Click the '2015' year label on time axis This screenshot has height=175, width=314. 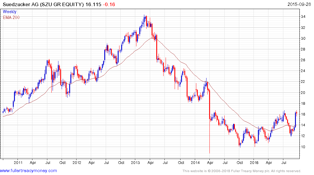(x=254, y=162)
